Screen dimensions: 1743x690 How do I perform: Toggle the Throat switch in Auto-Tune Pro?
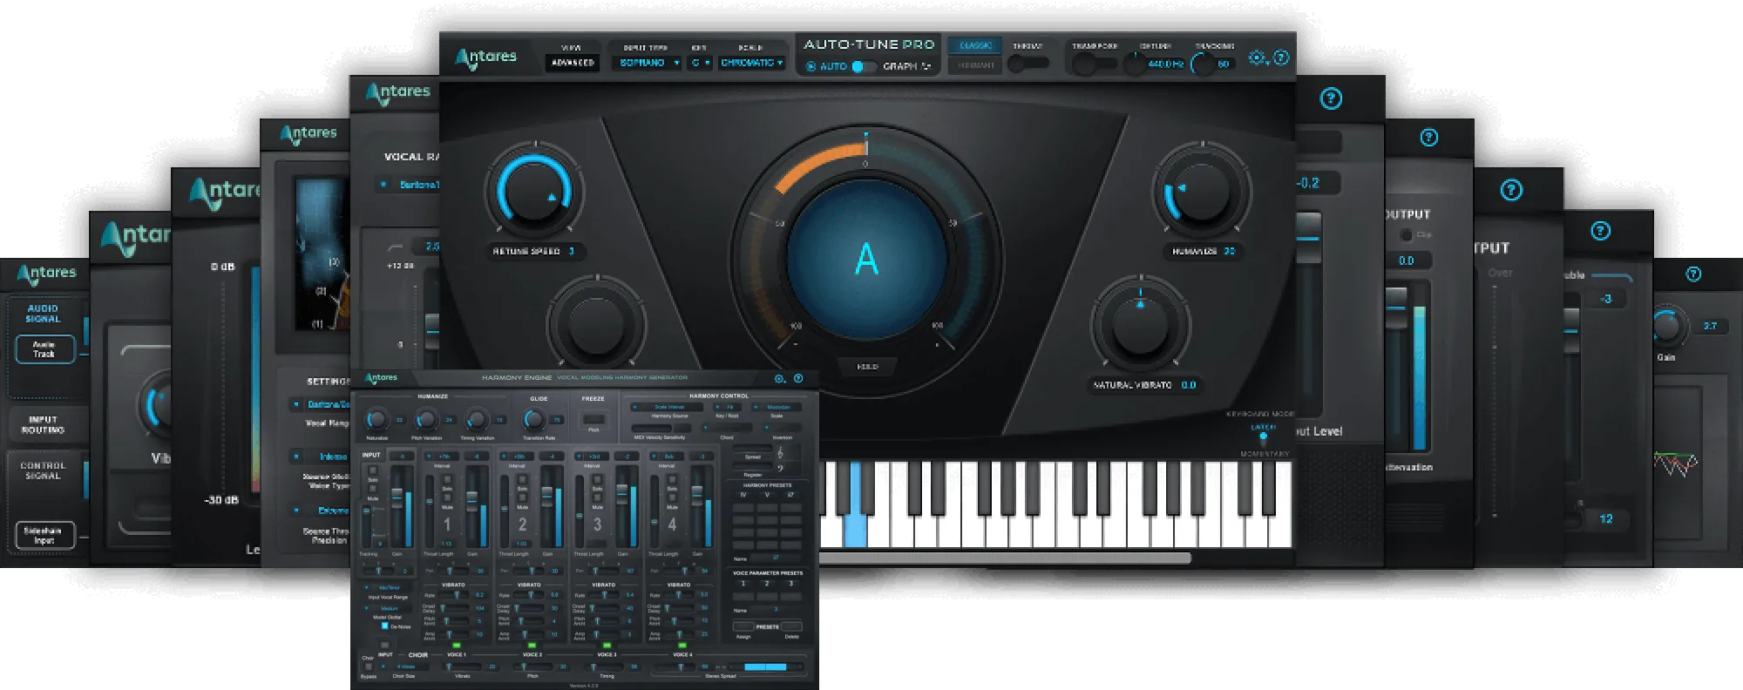pos(1027,64)
